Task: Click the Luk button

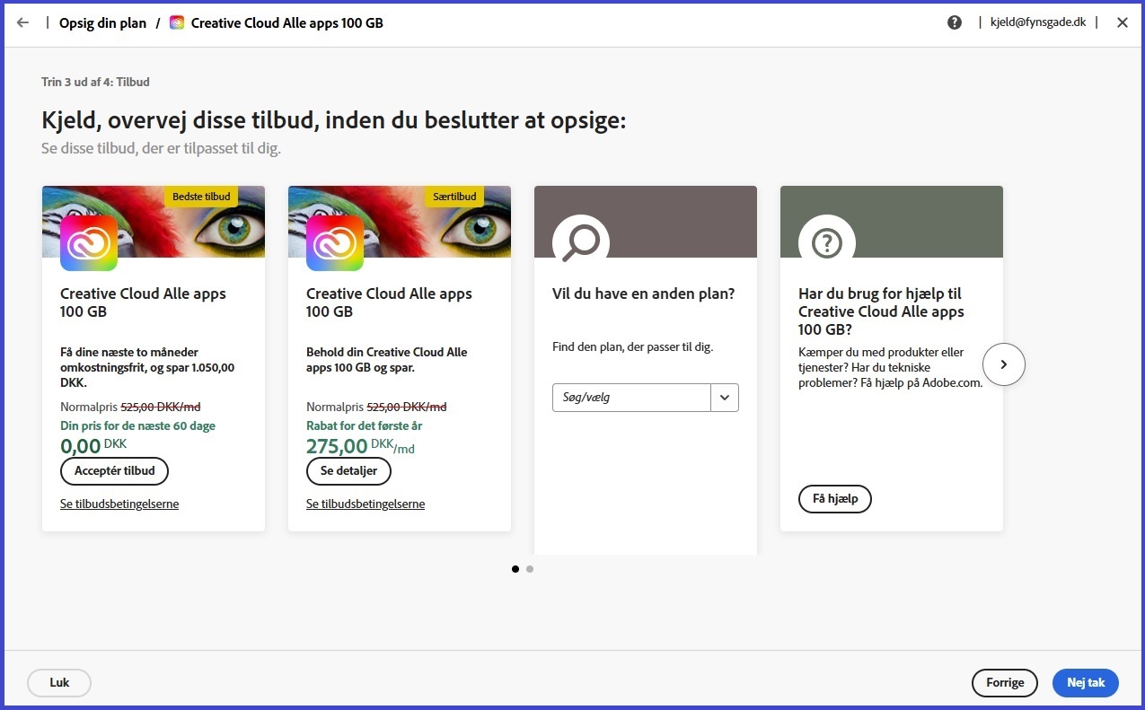Action: 59,683
